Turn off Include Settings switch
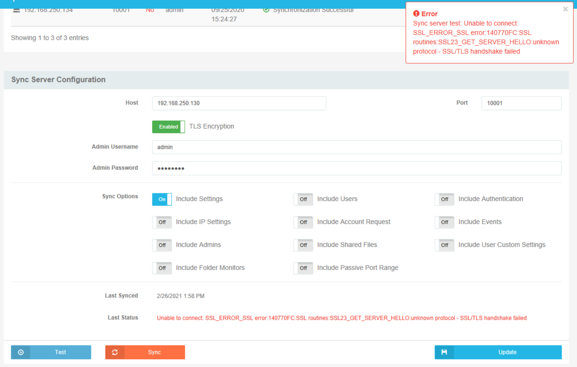Image resolution: width=577 pixels, height=367 pixels. click(x=162, y=199)
